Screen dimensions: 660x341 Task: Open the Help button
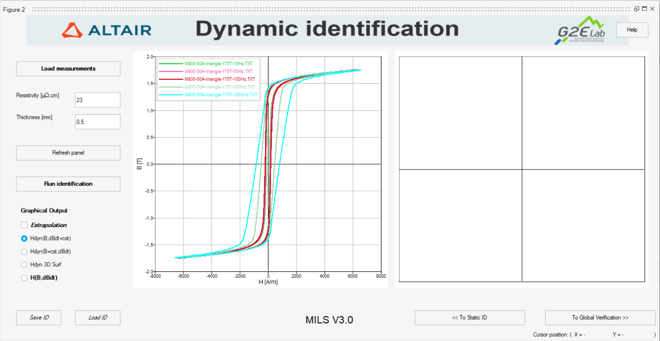[x=632, y=30]
